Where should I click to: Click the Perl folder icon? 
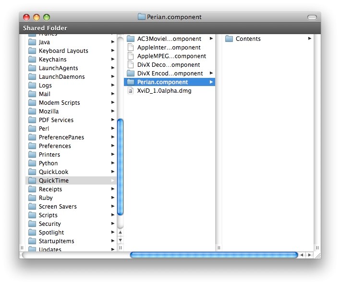tap(32, 128)
